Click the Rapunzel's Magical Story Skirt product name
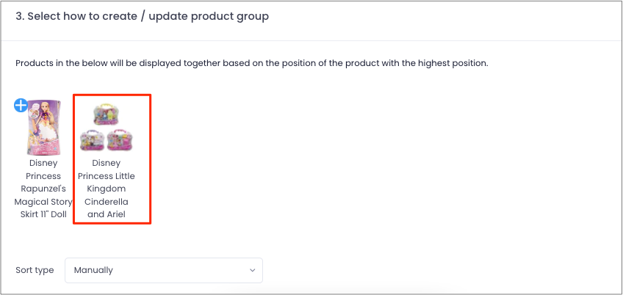 coord(43,189)
